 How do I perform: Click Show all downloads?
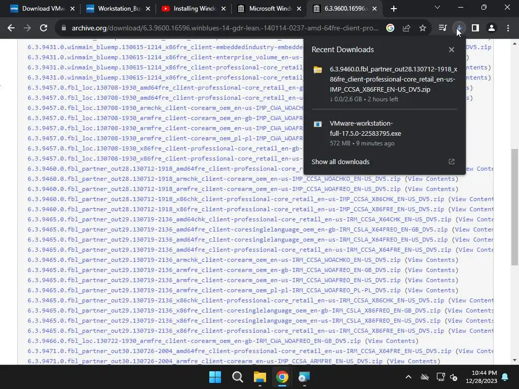click(x=340, y=162)
